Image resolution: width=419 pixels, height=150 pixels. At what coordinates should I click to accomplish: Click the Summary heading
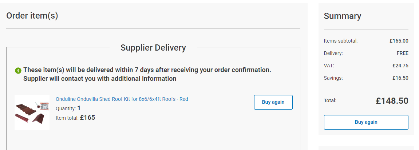[x=342, y=16]
